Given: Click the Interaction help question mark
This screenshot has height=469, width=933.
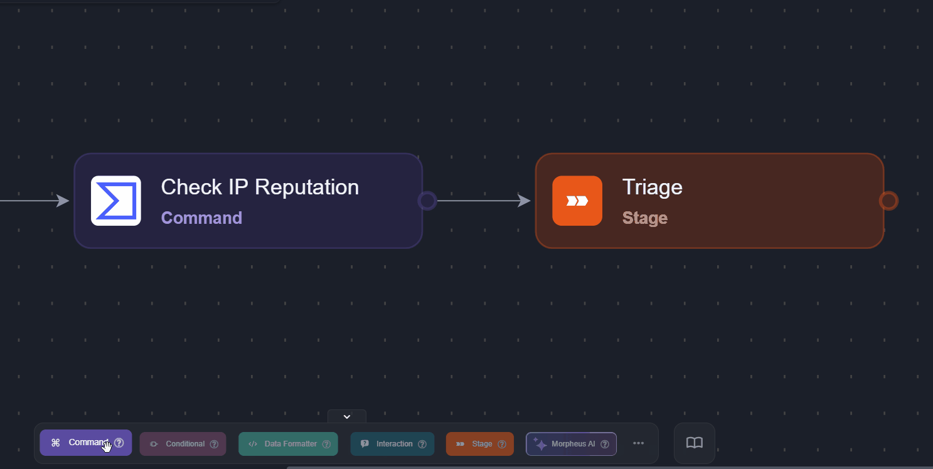Looking at the screenshot, I should click(422, 444).
